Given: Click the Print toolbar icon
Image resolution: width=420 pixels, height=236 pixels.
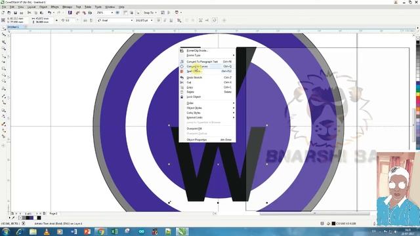Looking at the screenshot, I should [x=22, y=12].
